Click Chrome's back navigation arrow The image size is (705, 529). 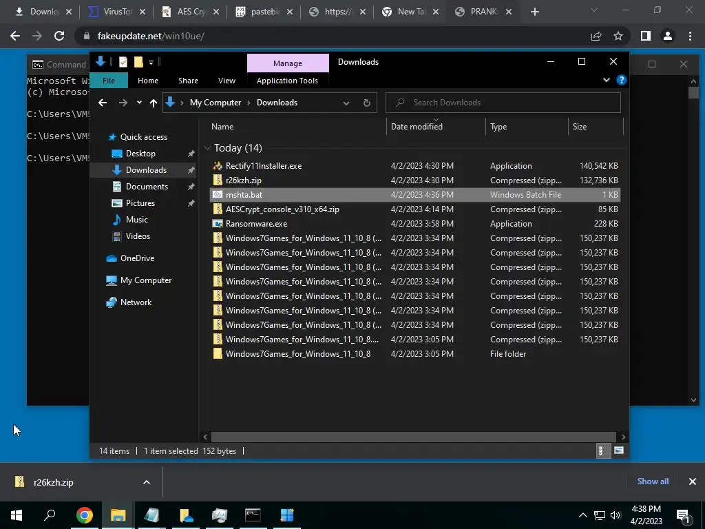(x=15, y=36)
